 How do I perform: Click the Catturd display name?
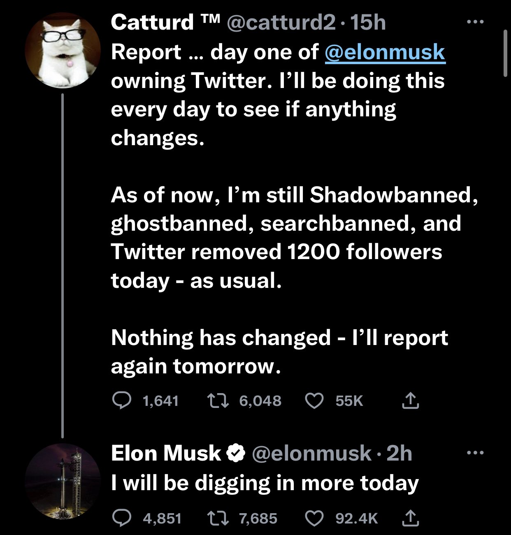(152, 22)
